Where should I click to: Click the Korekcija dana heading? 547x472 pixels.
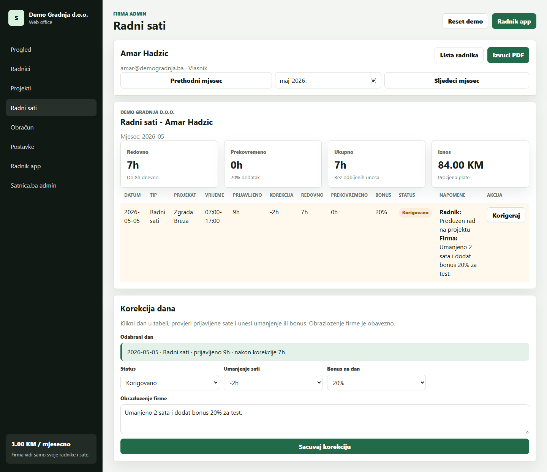point(148,309)
